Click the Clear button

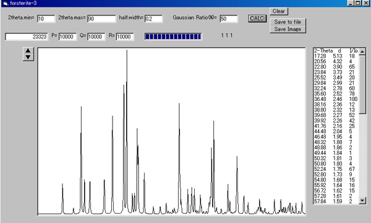point(278,11)
